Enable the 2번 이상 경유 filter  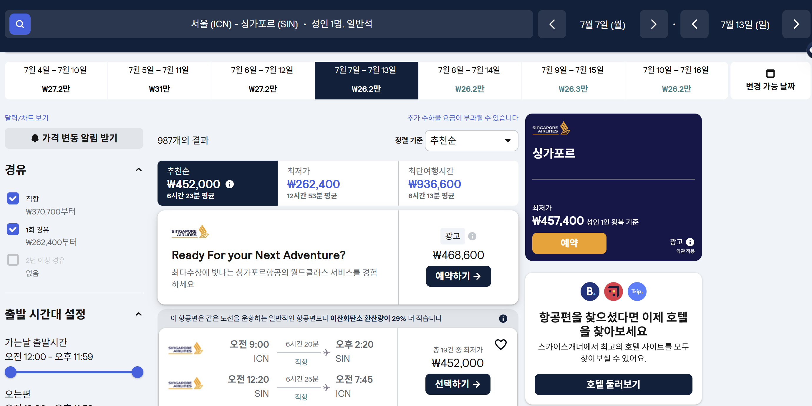[13, 260]
